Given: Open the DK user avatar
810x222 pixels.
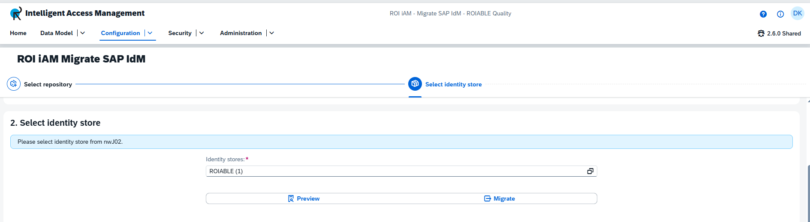Looking at the screenshot, I should [x=798, y=13].
